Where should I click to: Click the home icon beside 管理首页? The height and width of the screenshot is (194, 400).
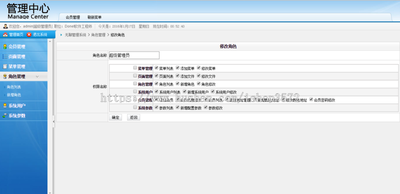[x=5, y=35]
